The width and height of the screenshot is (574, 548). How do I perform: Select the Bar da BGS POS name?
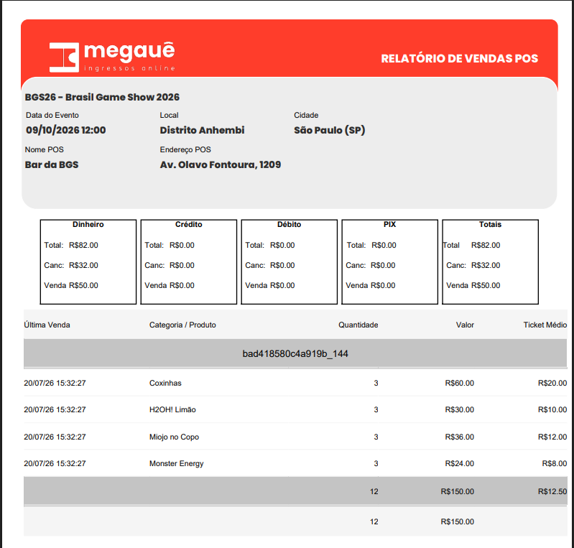click(x=52, y=164)
